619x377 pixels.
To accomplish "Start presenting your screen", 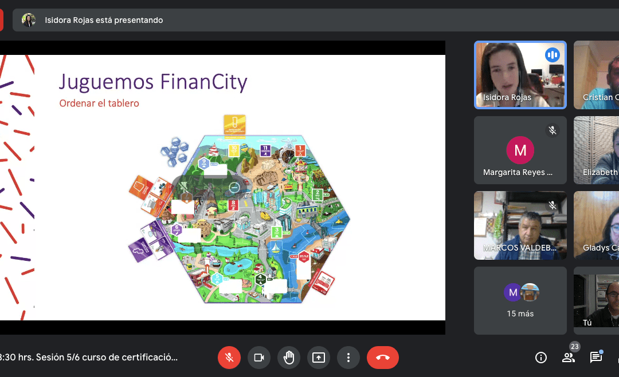I will (319, 358).
